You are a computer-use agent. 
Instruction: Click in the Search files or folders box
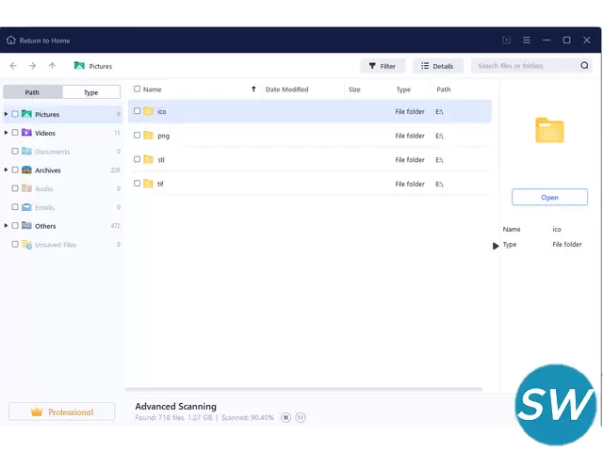pyautogui.click(x=526, y=66)
